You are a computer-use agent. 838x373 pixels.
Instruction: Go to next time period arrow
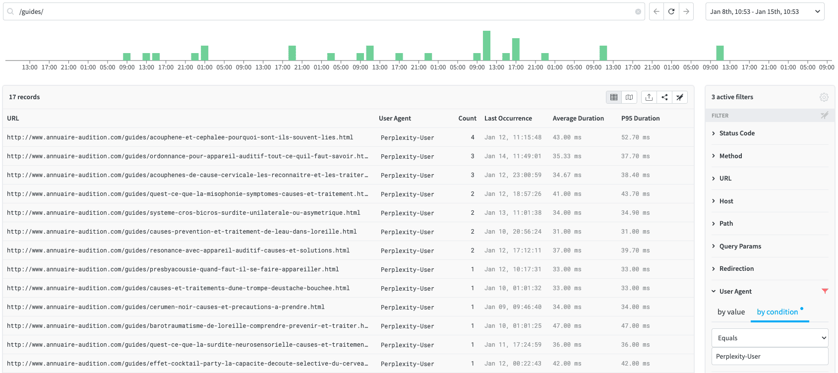coord(686,11)
